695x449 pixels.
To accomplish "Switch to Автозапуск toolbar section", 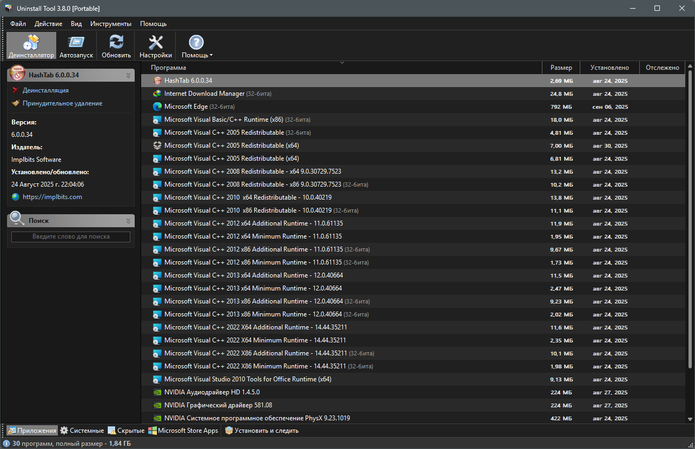I will [x=76, y=46].
